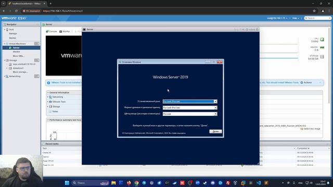Screen dimensions: 333x187
Task: Click the Далее button in Windows Setup
Action: (x=215, y=131)
